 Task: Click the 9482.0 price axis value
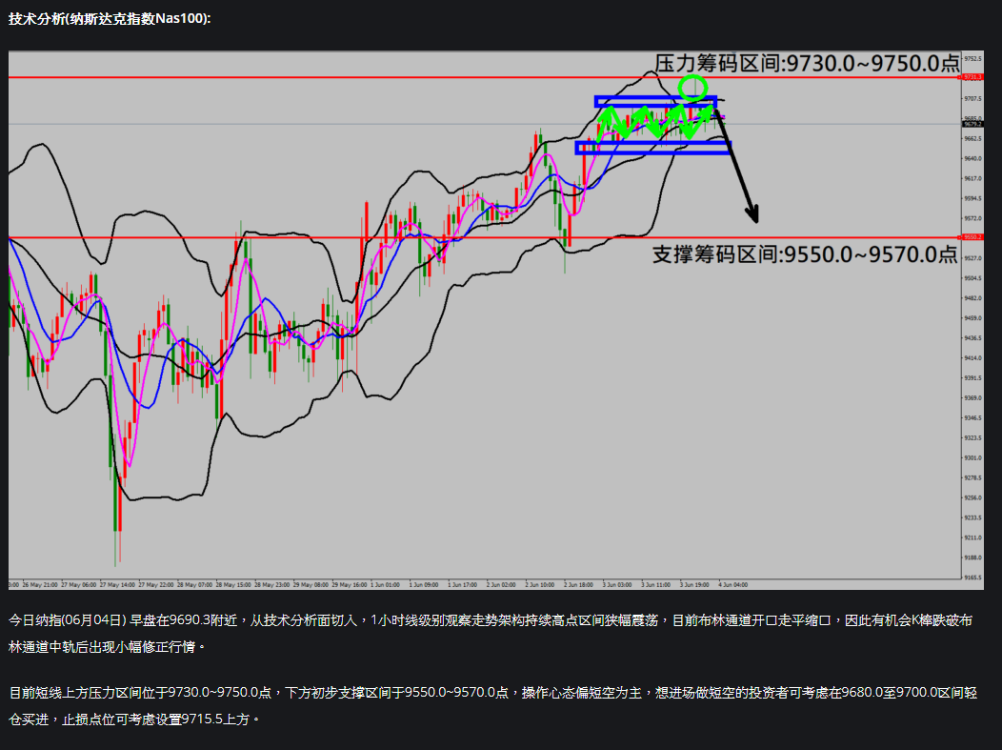tap(972, 298)
